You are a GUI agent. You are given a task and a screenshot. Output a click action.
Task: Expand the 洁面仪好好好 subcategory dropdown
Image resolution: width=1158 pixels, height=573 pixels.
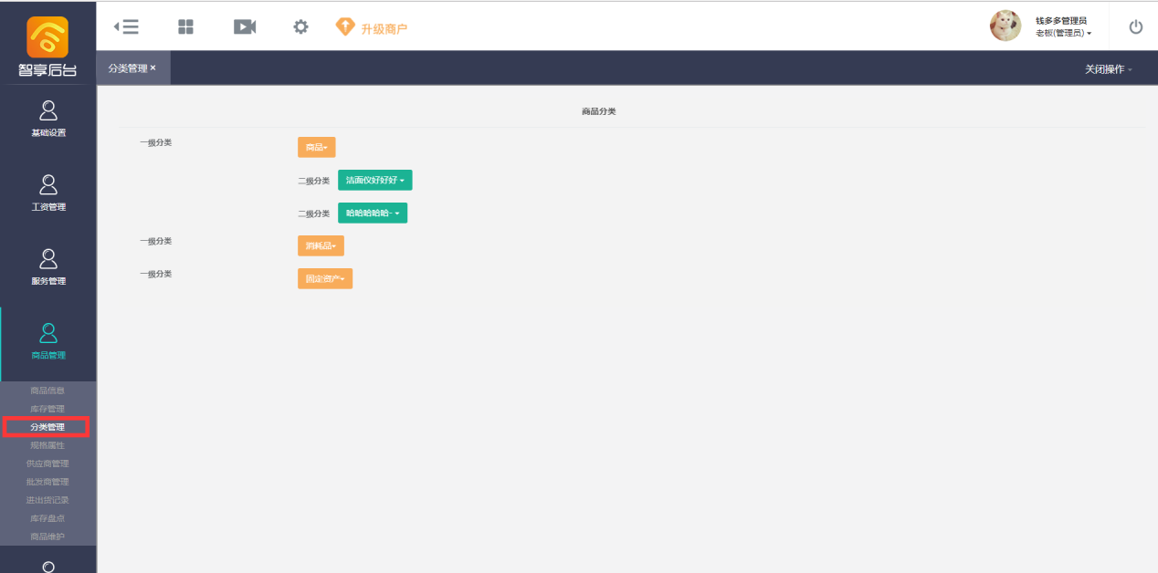click(x=374, y=181)
